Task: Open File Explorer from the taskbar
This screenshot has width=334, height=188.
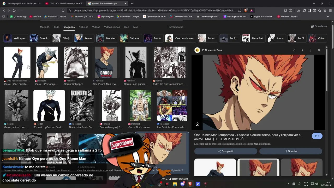Action: [x=175, y=184]
